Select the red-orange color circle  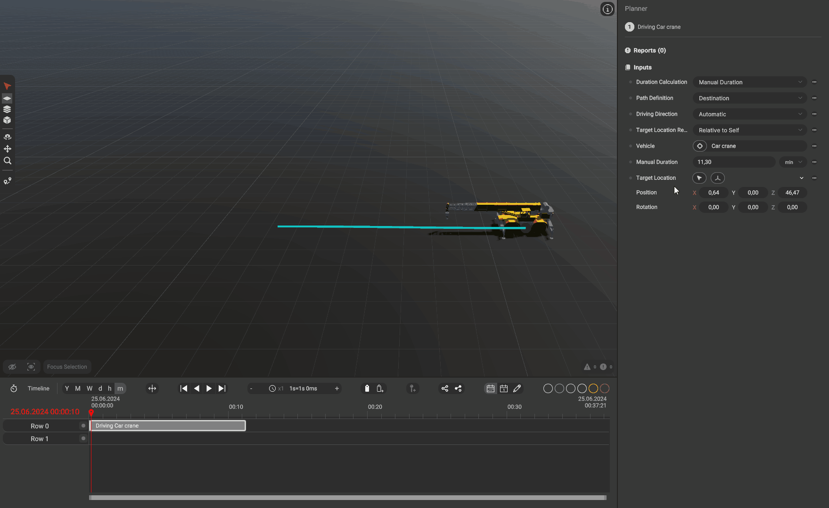click(x=605, y=388)
